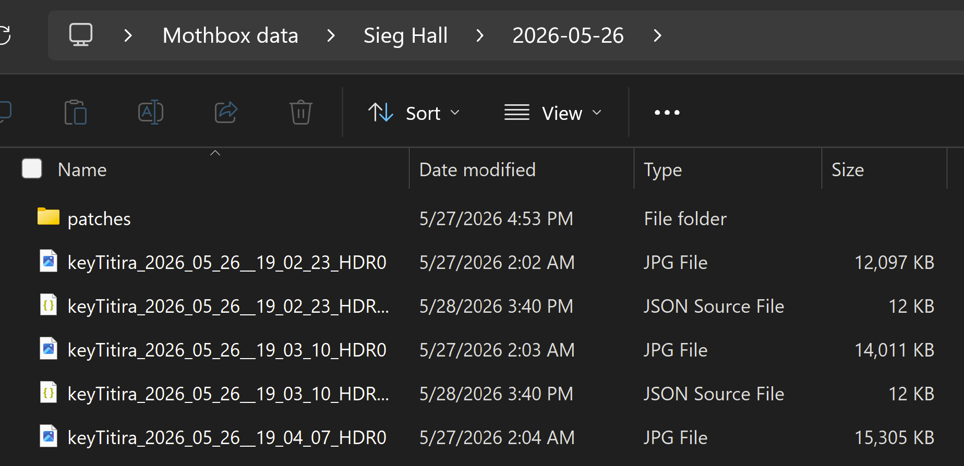Click the Refresh icon beside address bar
This screenshot has width=964, height=466.
coord(5,35)
